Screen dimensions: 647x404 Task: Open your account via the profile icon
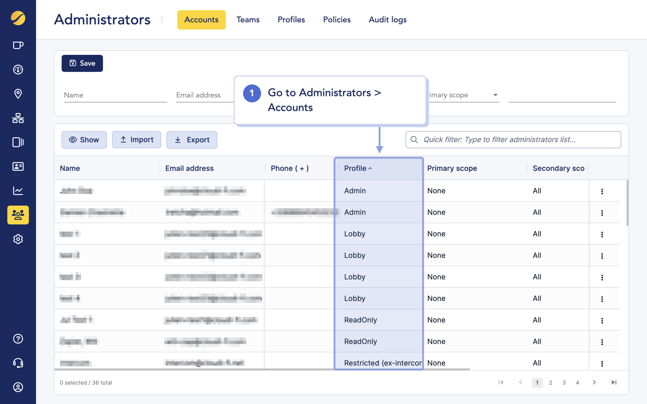[18, 387]
